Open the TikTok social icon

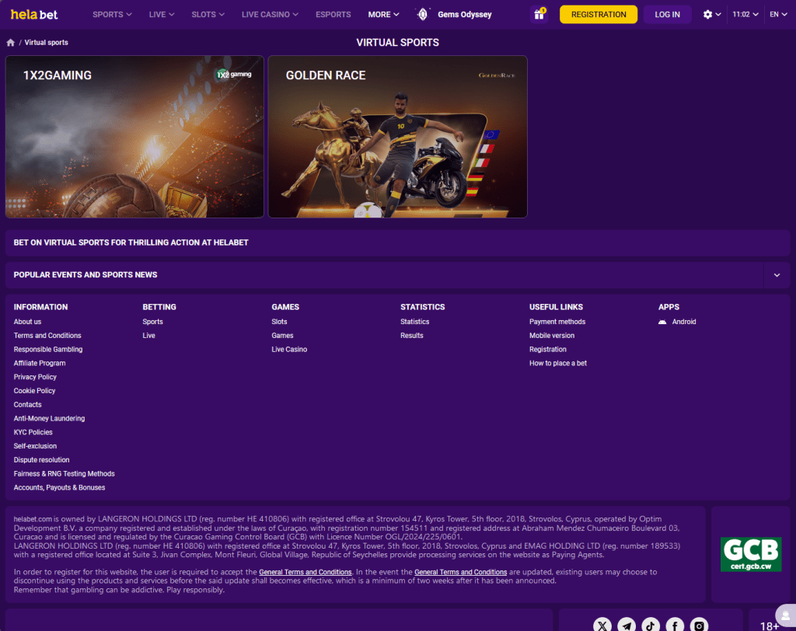651,626
